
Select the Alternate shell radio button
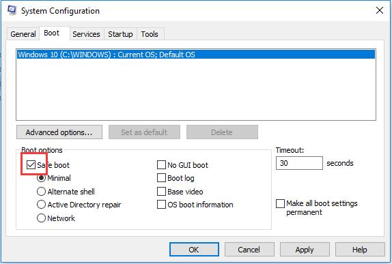(x=41, y=192)
